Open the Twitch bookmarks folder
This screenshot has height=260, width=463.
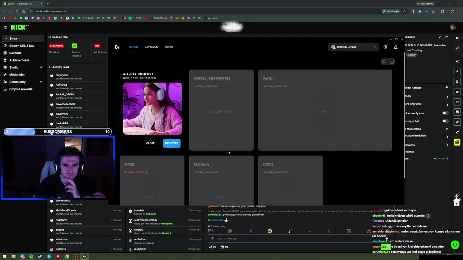pos(89,18)
